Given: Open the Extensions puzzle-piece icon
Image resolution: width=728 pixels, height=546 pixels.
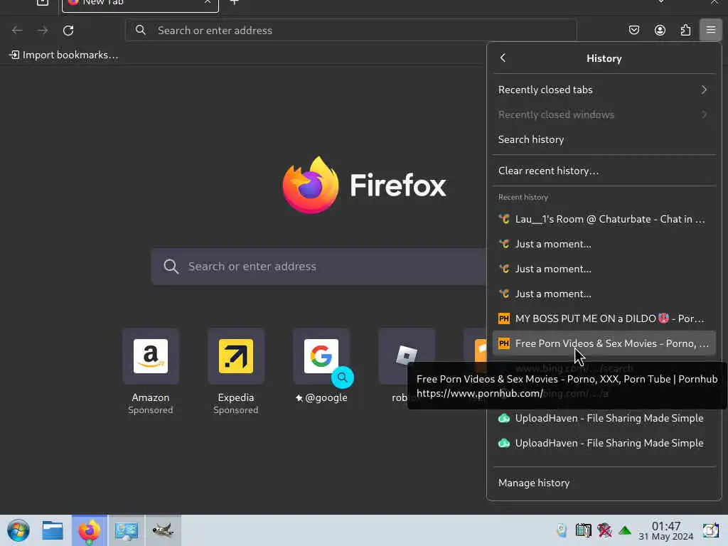Looking at the screenshot, I should coord(685,30).
